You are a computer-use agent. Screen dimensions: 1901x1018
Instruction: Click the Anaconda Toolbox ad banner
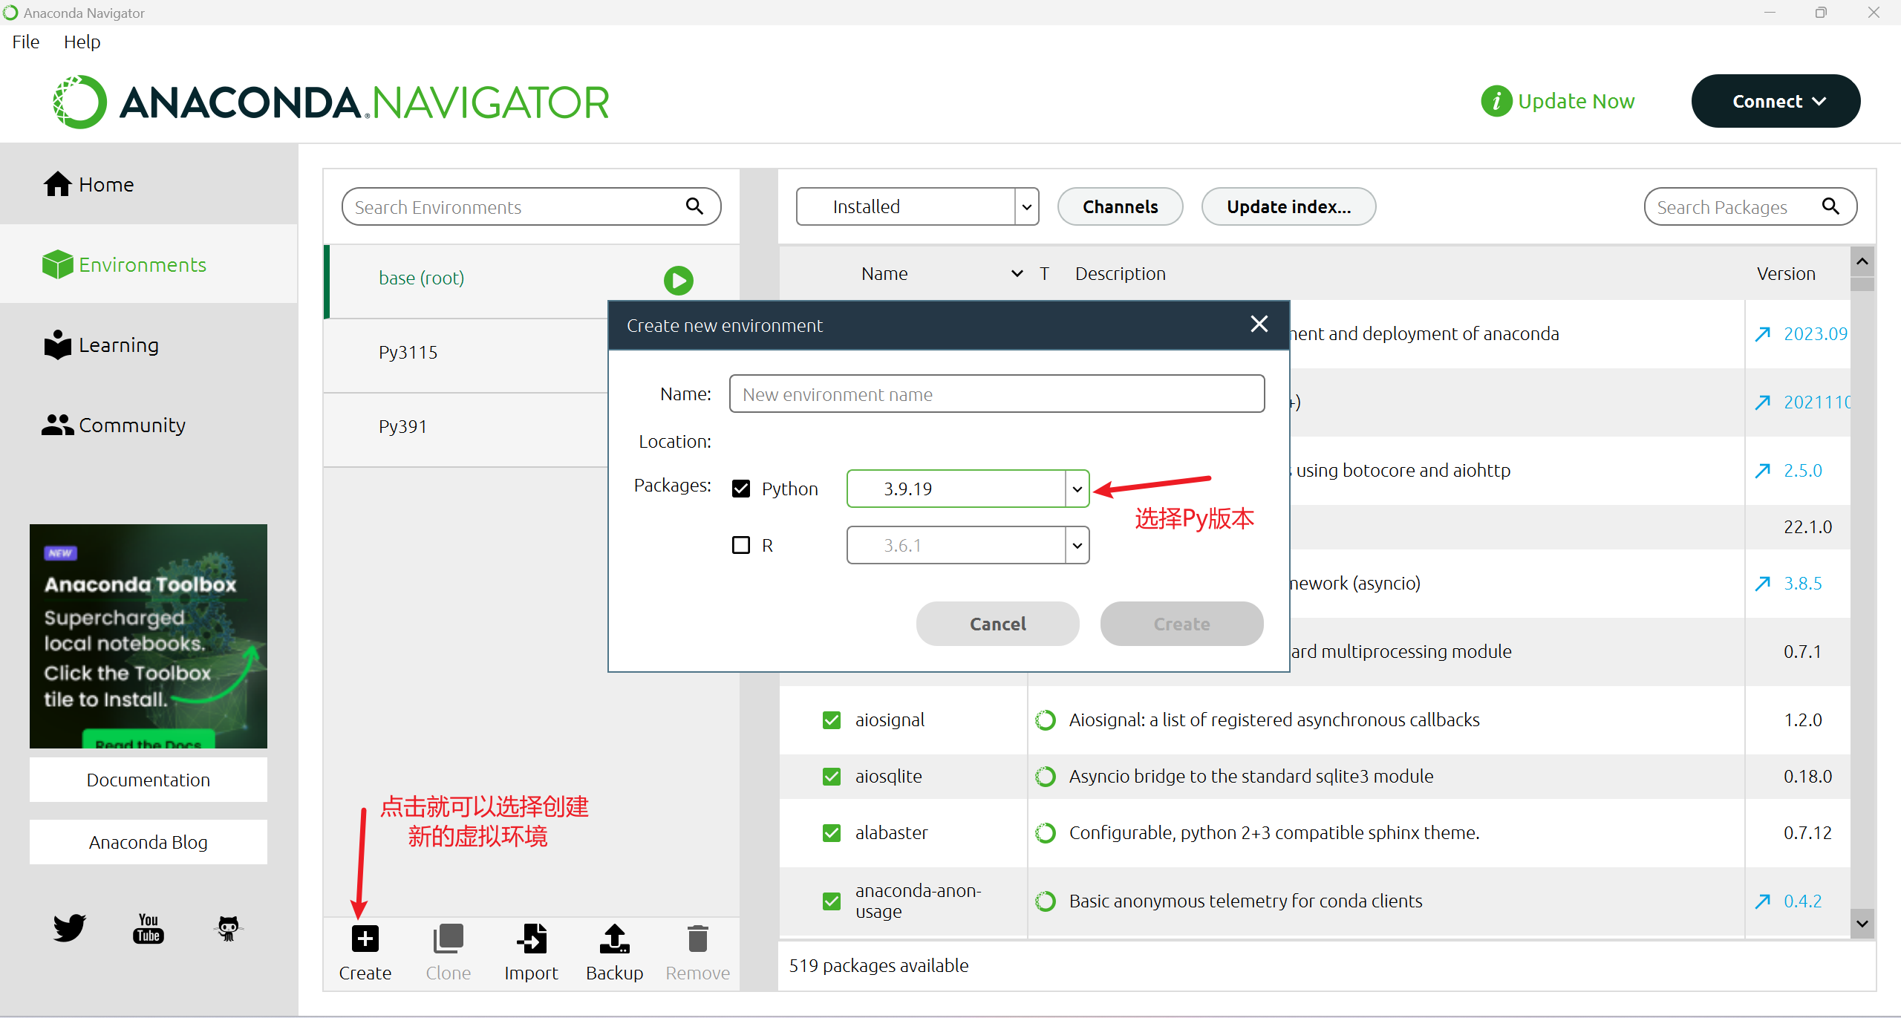coord(149,636)
